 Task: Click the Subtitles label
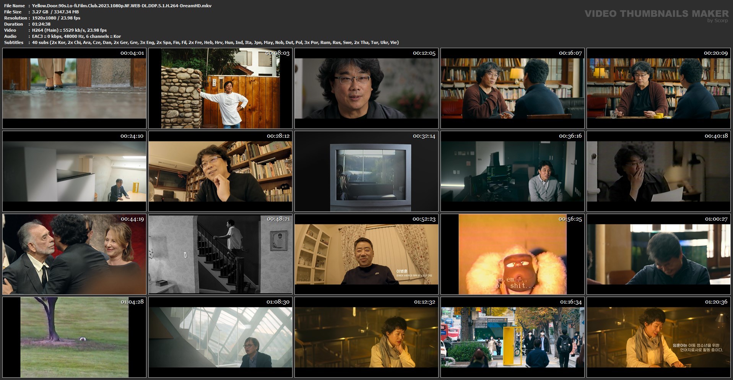pos(14,42)
